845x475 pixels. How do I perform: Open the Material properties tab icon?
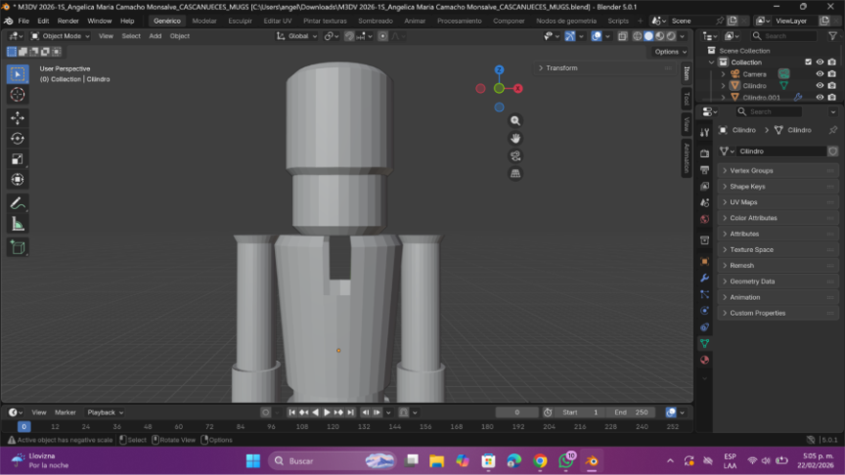(704, 360)
